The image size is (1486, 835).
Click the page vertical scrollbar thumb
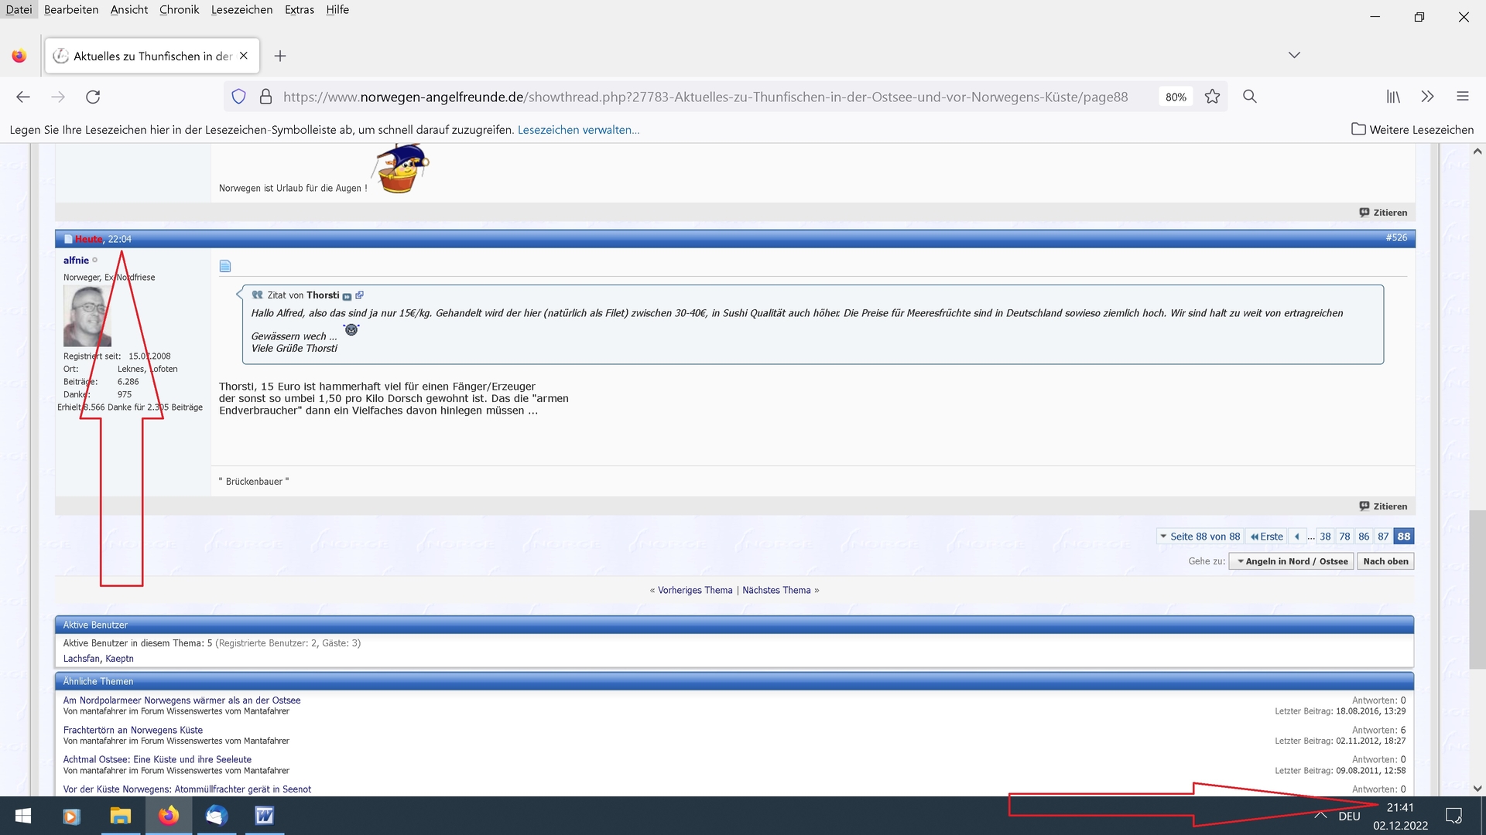(1477, 589)
